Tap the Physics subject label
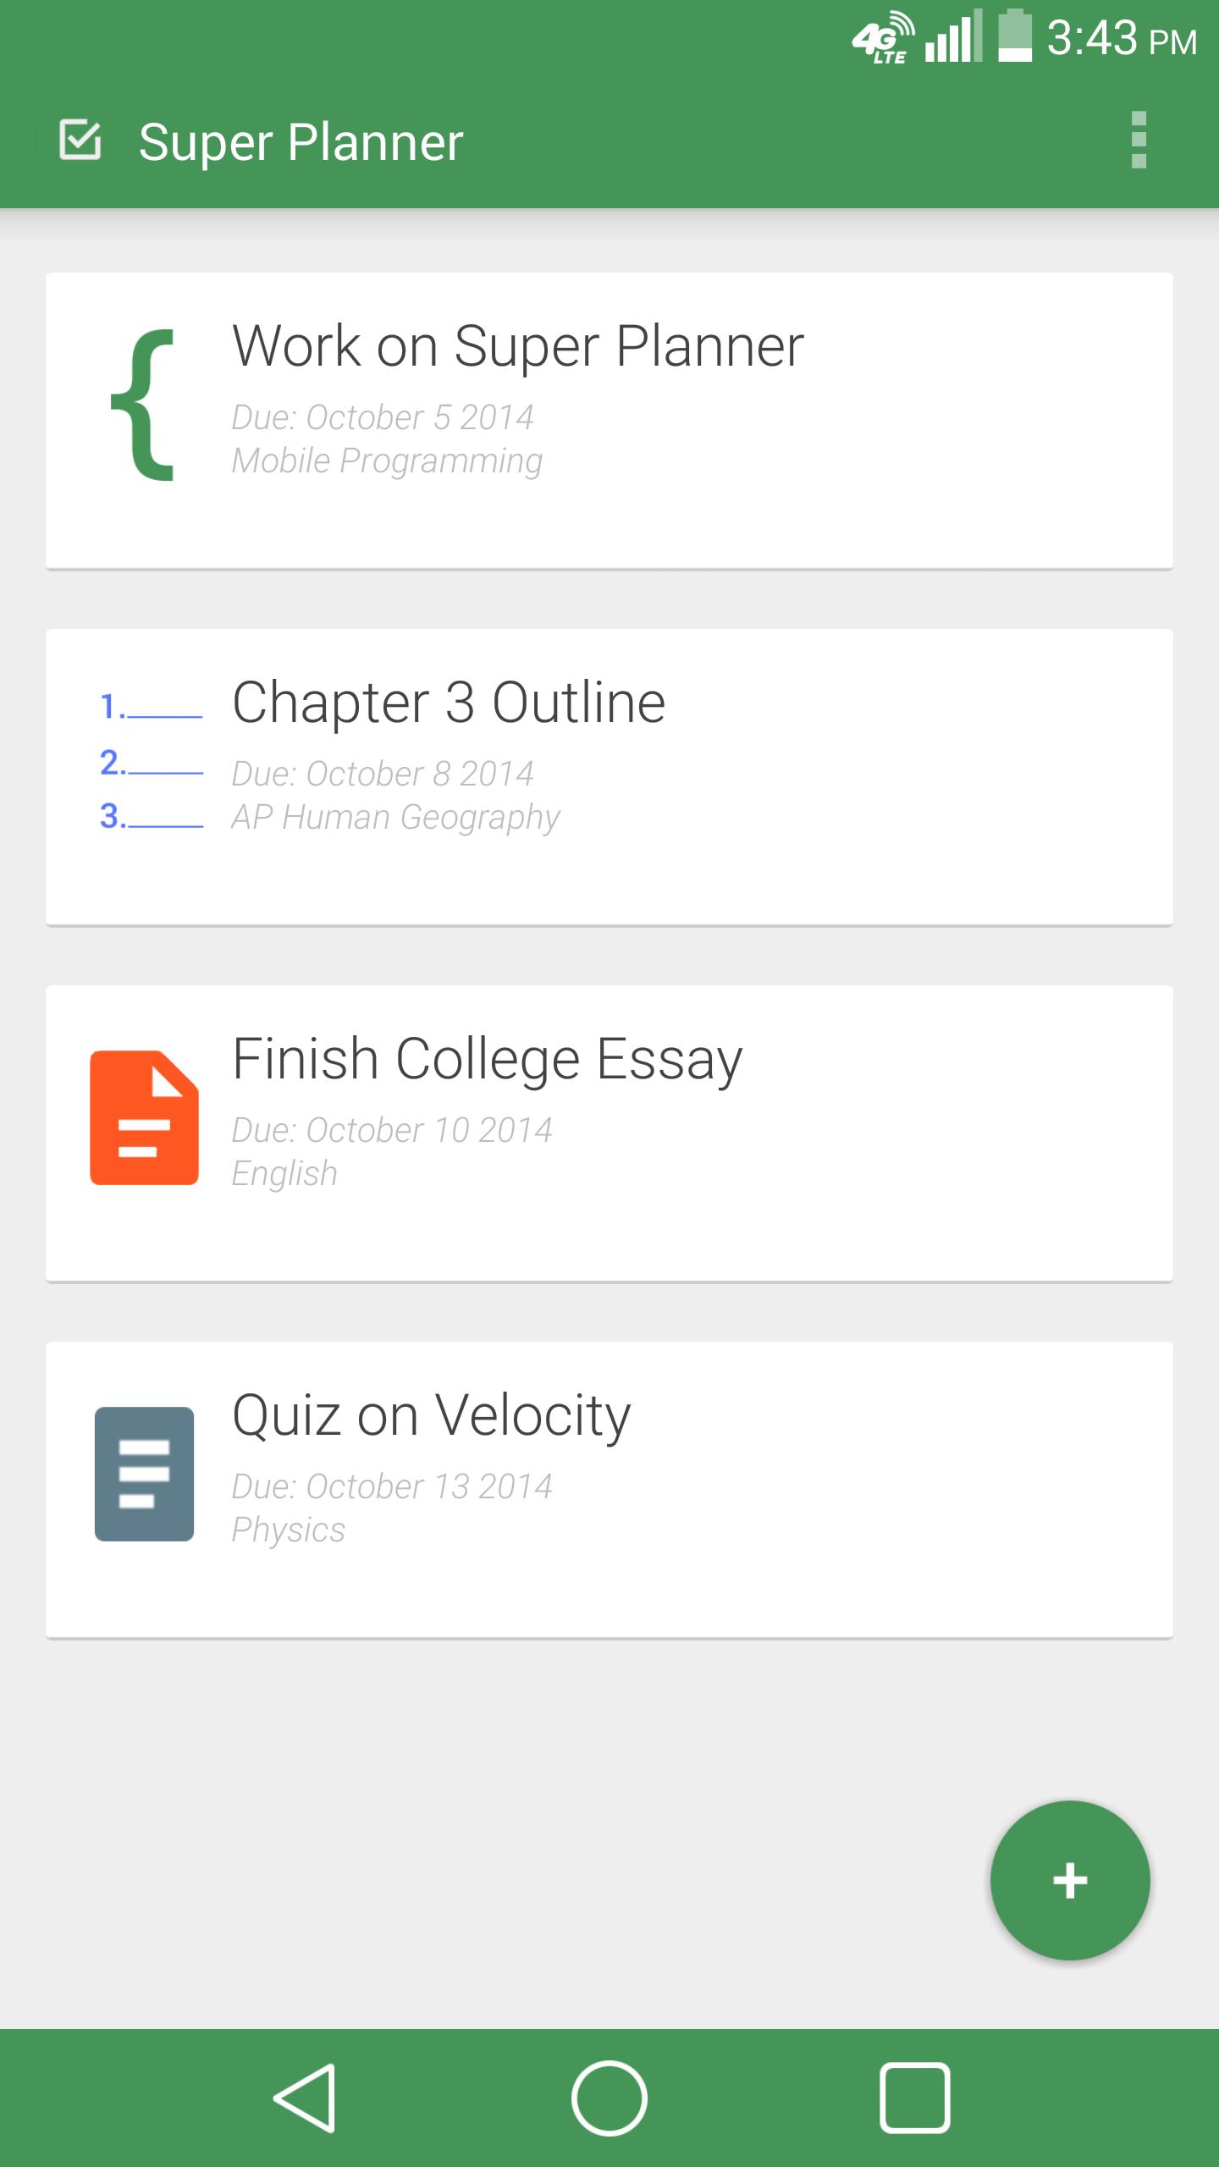 point(289,1530)
